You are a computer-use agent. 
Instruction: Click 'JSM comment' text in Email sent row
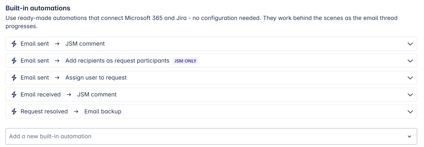click(85, 44)
